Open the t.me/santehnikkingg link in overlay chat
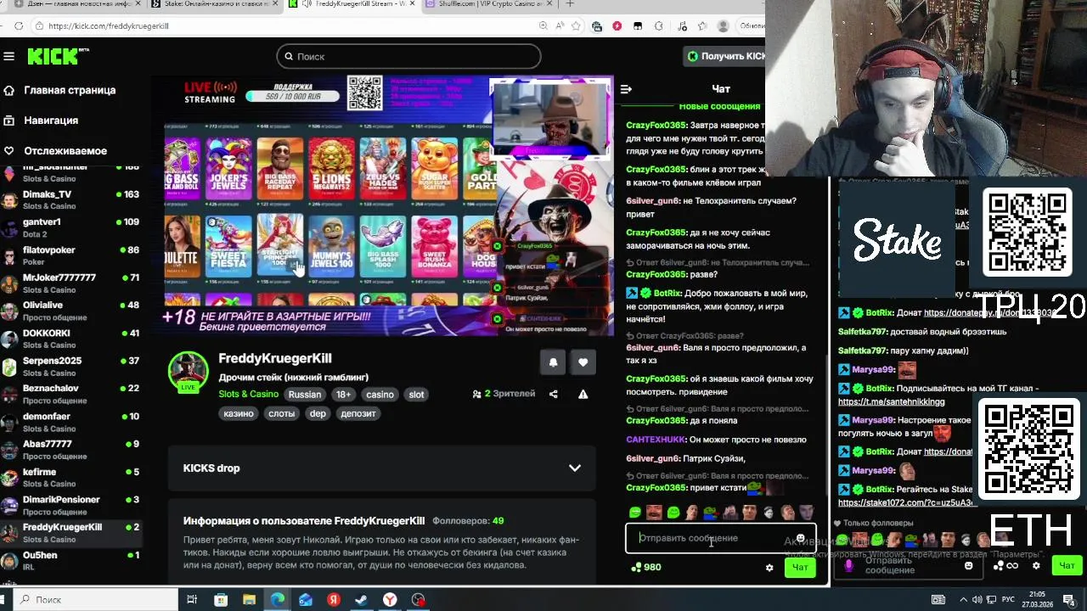1087x611 pixels. tap(891, 401)
